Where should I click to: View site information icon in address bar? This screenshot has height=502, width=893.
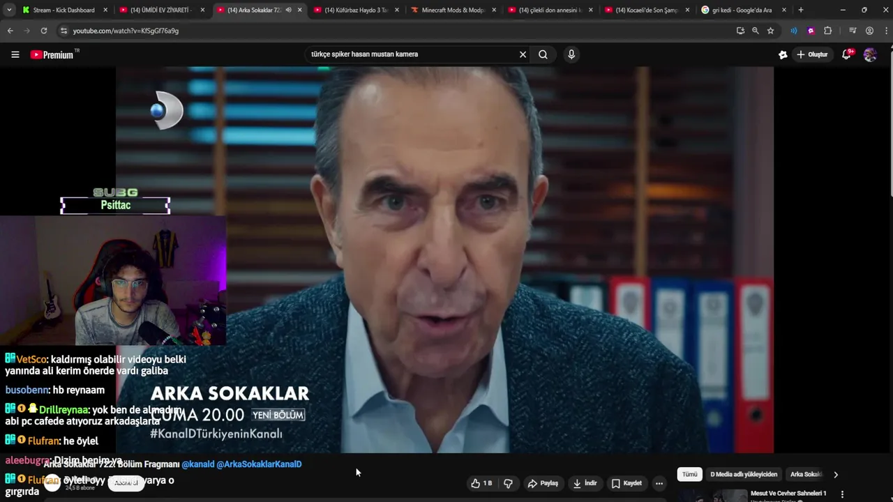click(x=63, y=31)
